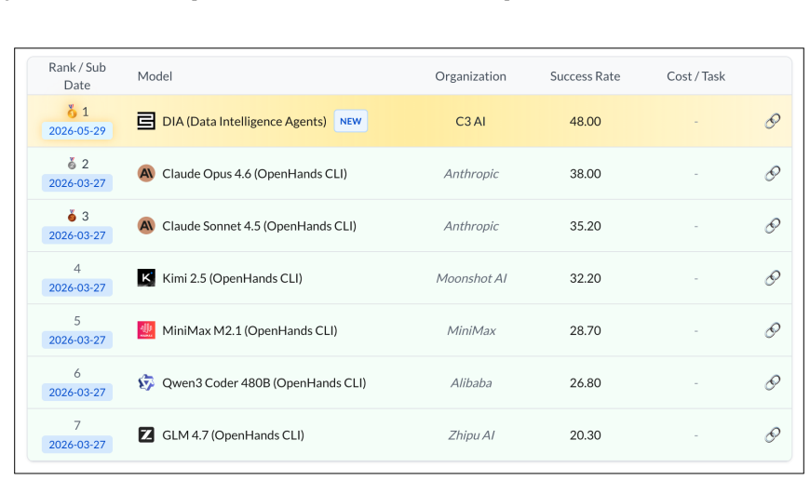Viewport: 810px width, 480px height.
Task: Click the GLM Z logo icon
Action: coord(146,435)
